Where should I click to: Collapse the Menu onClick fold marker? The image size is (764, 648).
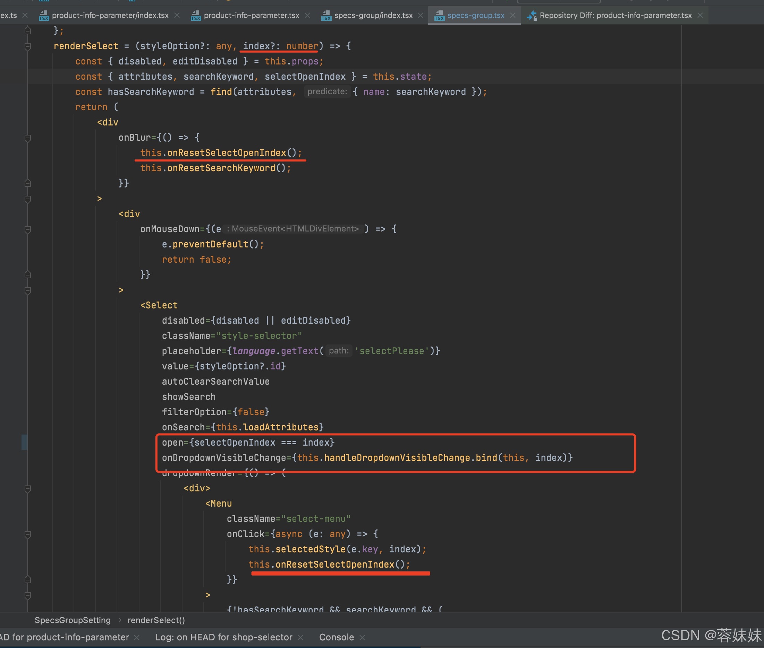28,534
